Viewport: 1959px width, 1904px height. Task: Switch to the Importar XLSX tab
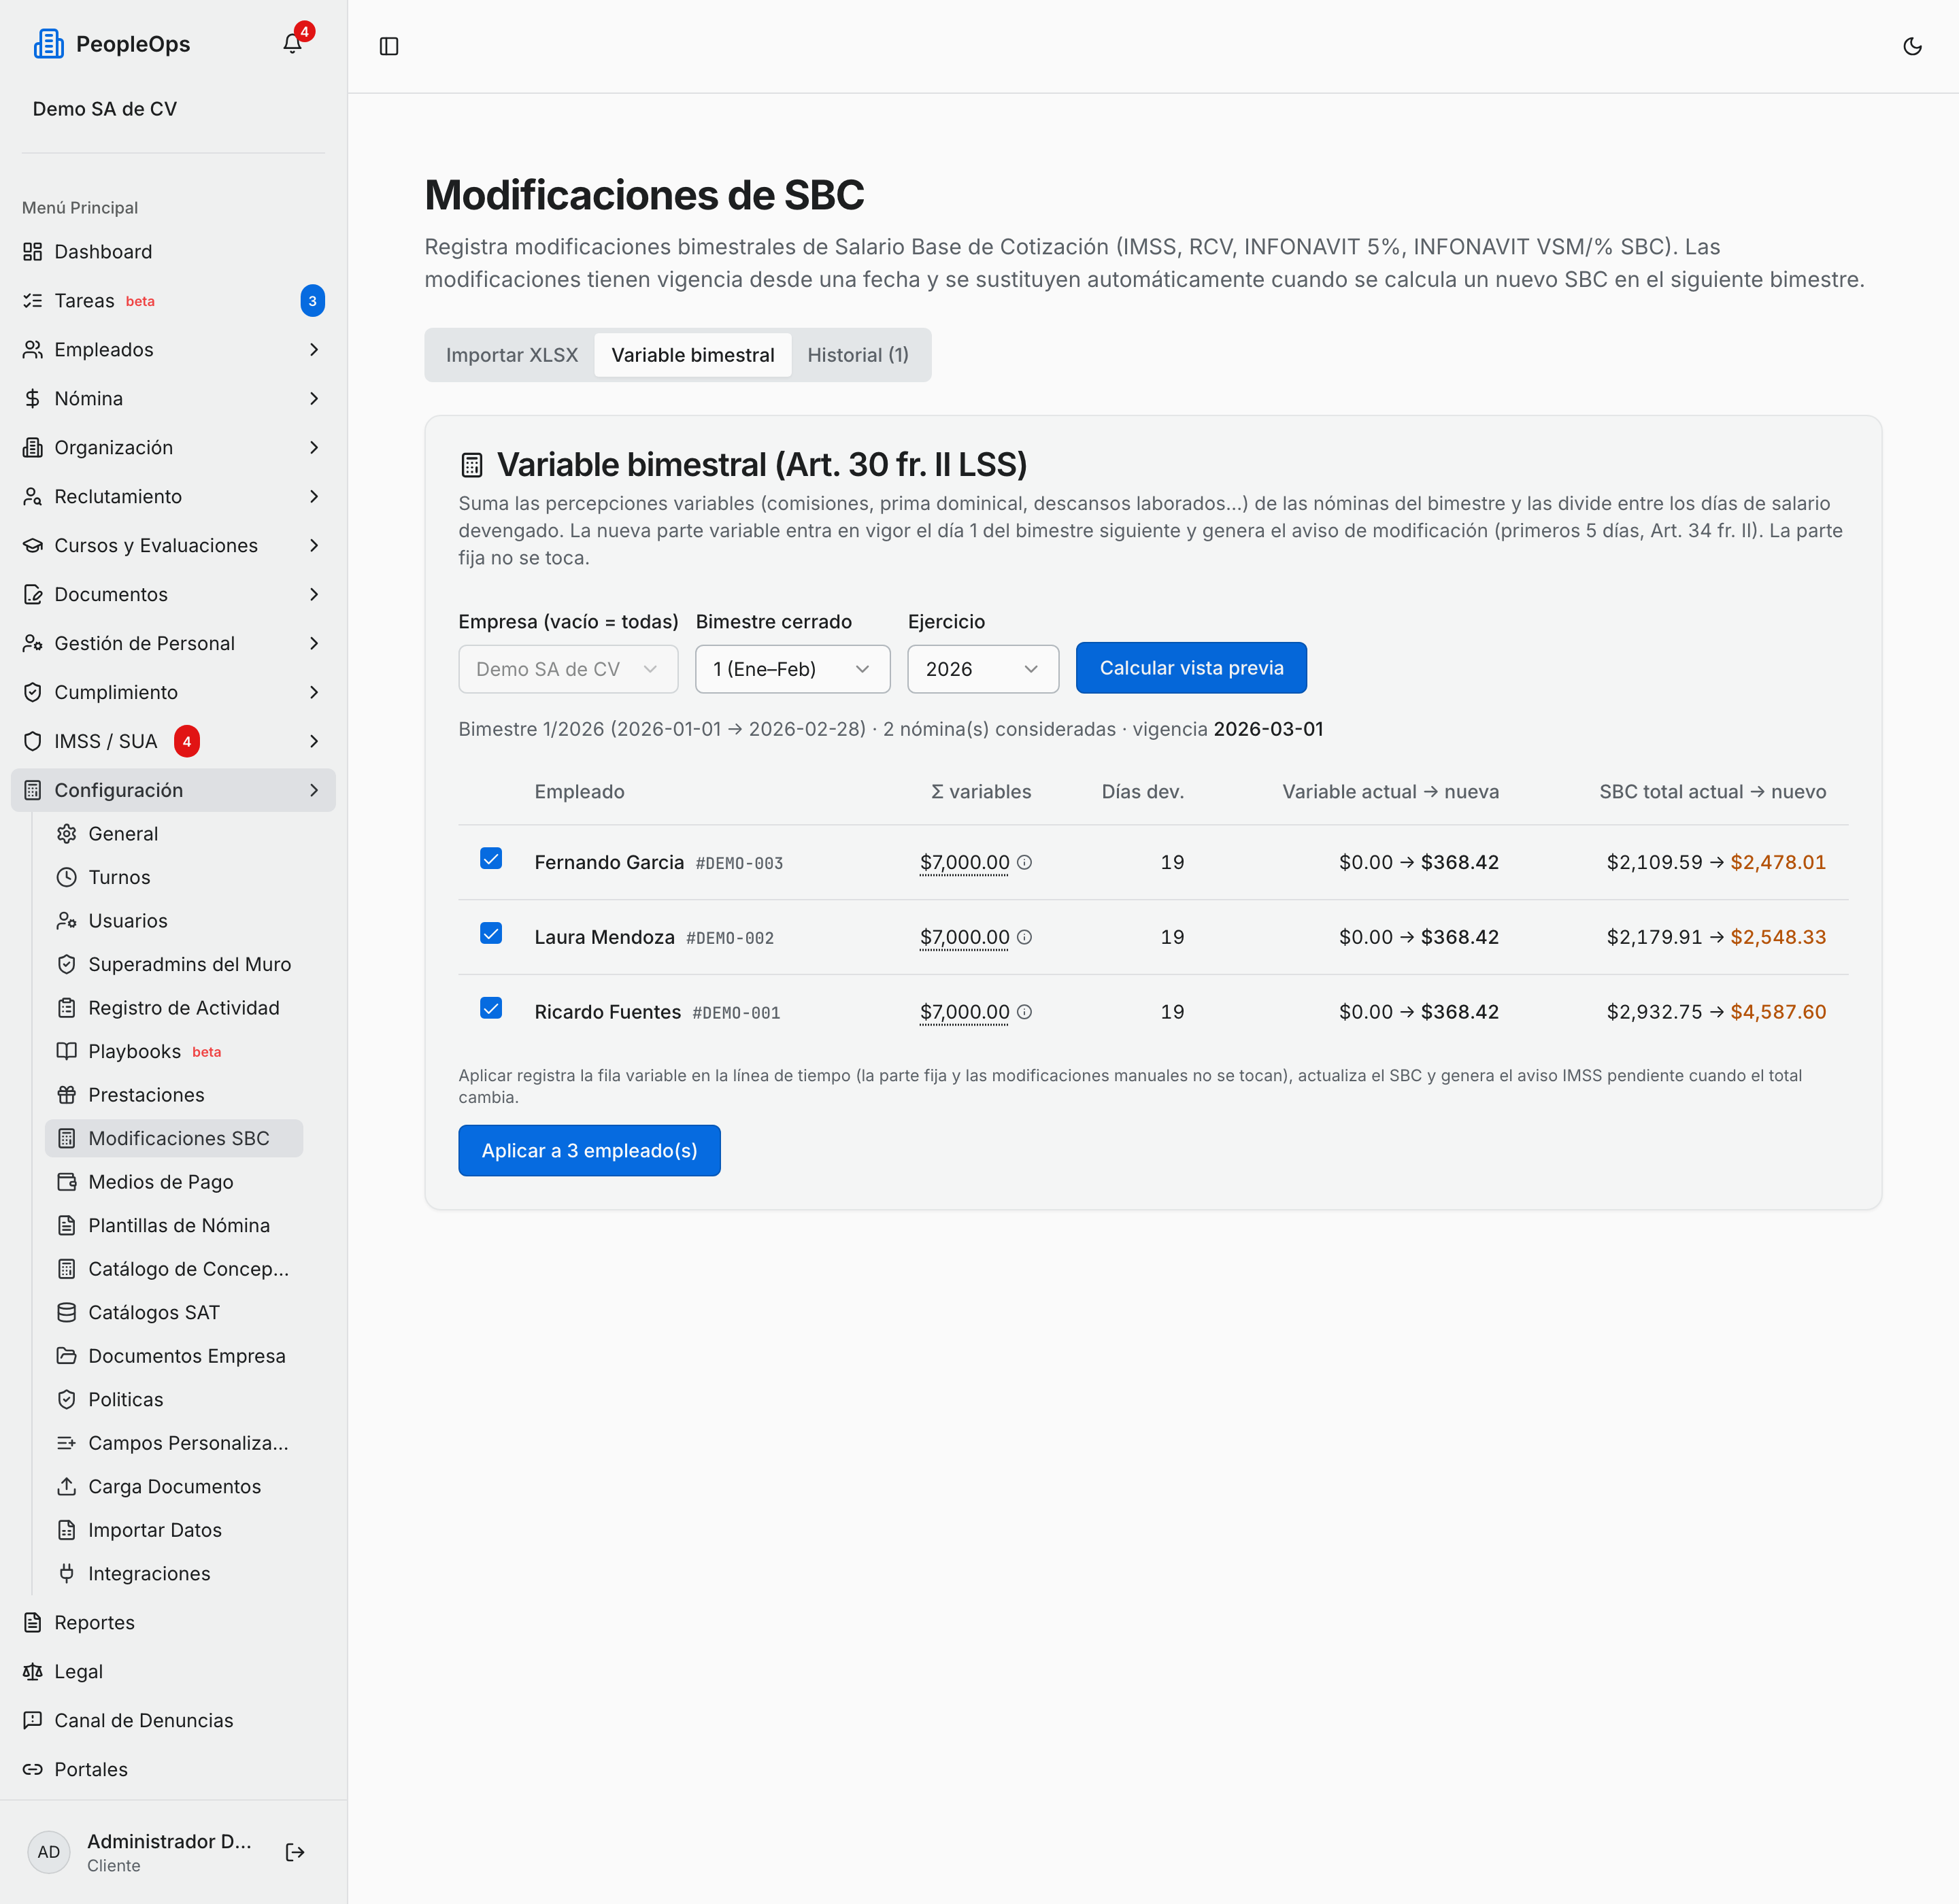point(512,355)
